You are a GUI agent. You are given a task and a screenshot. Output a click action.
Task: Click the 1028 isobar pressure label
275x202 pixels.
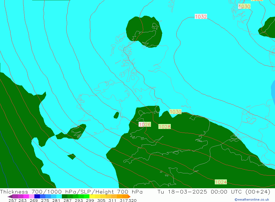[164, 126]
